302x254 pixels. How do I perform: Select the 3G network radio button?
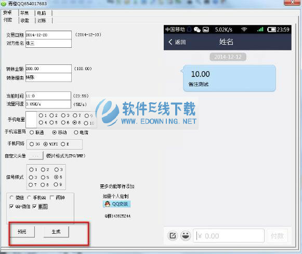pyautogui.click(x=32, y=144)
